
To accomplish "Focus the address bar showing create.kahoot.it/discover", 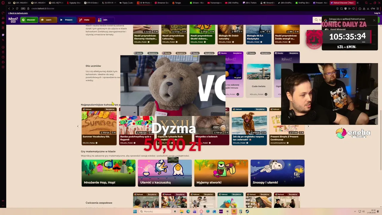I will pyautogui.click(x=43, y=8).
